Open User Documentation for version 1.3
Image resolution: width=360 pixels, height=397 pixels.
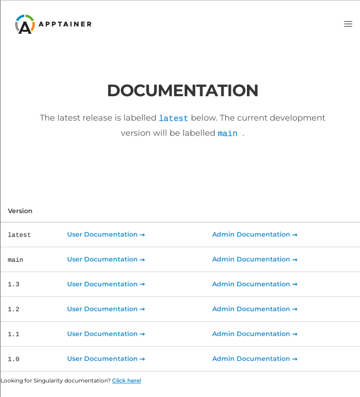[106, 284]
